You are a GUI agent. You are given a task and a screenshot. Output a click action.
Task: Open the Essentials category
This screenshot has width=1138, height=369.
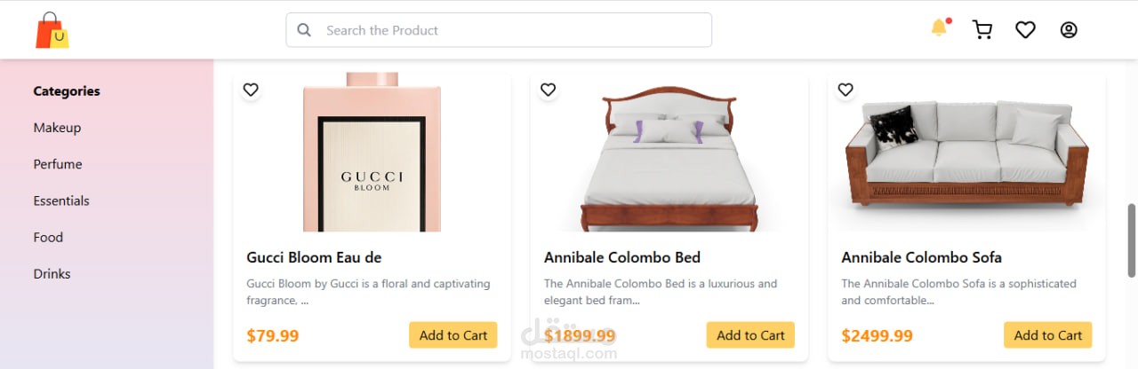[61, 200]
